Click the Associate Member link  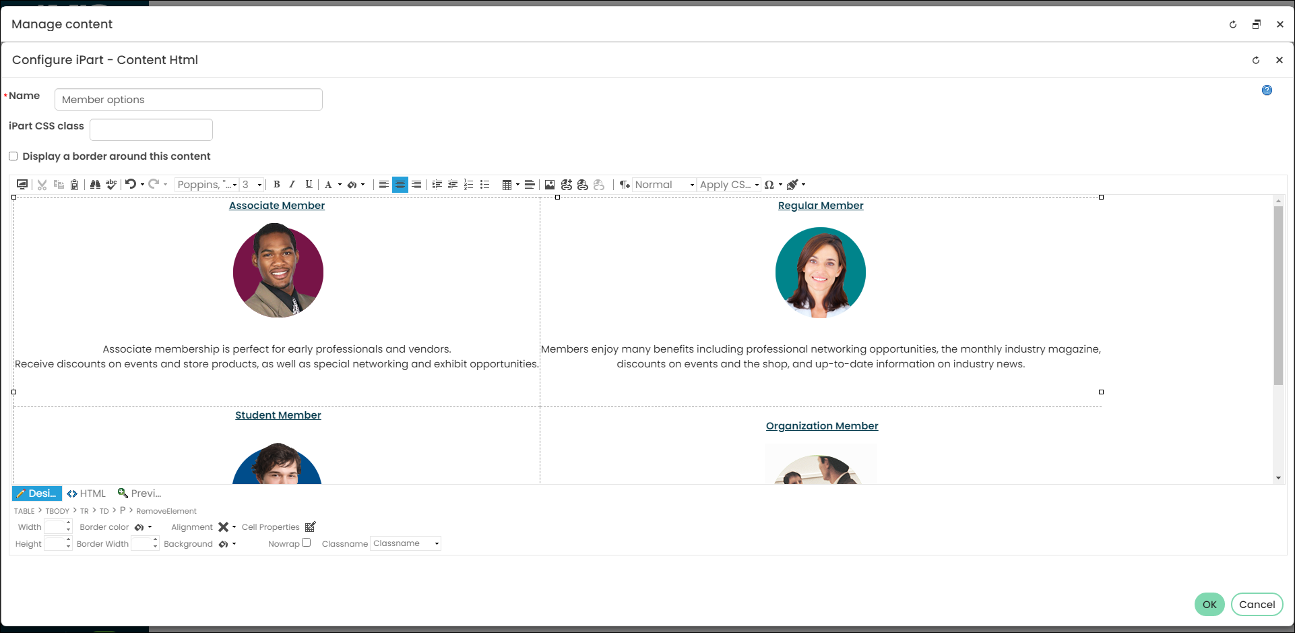point(277,206)
